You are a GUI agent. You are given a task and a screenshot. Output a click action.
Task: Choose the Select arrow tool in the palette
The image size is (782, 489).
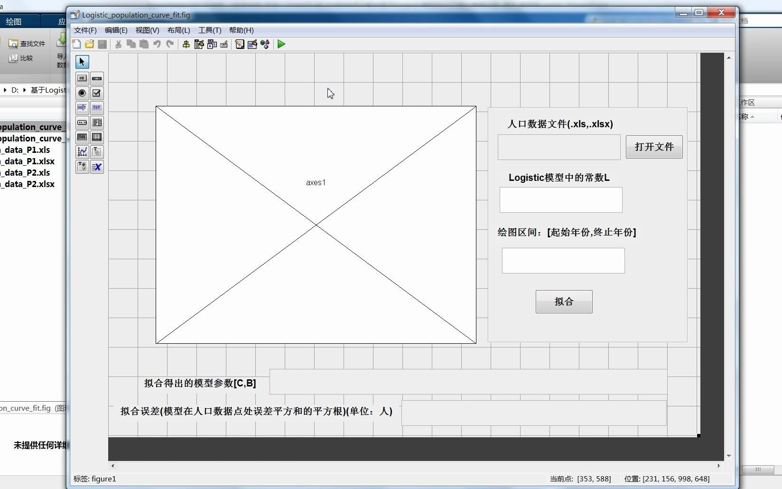coord(82,62)
